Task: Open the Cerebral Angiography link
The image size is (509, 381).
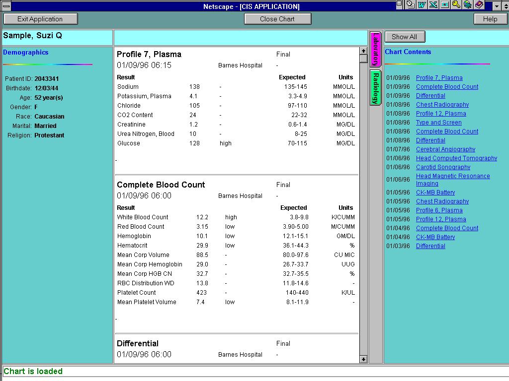Action: pos(445,149)
